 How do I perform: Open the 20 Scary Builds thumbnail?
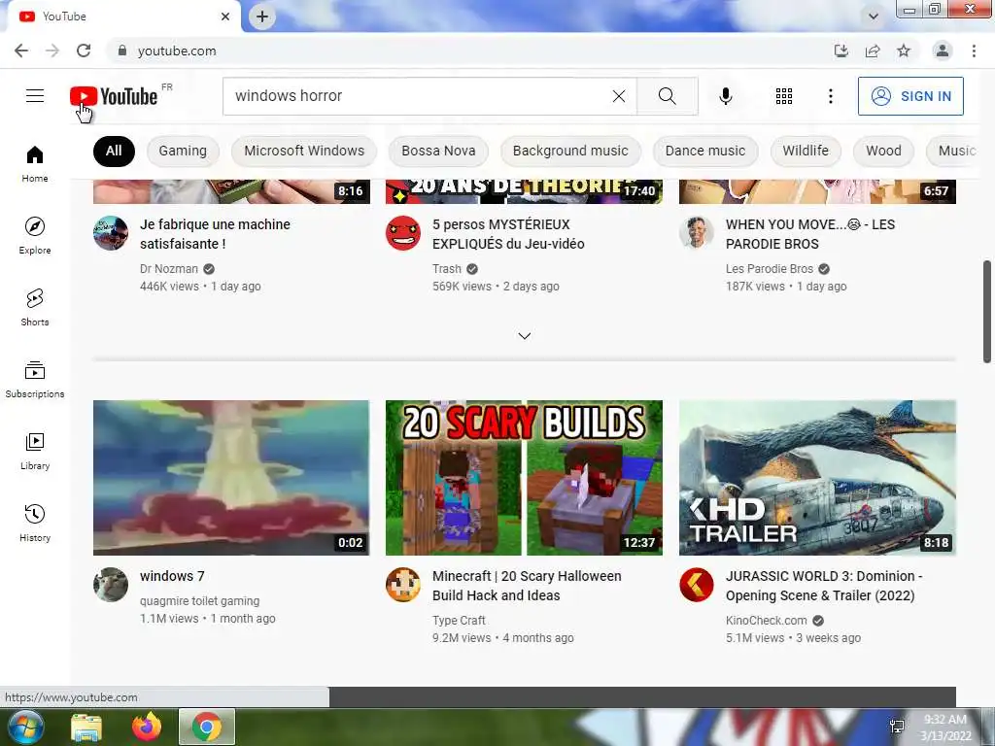coord(524,478)
